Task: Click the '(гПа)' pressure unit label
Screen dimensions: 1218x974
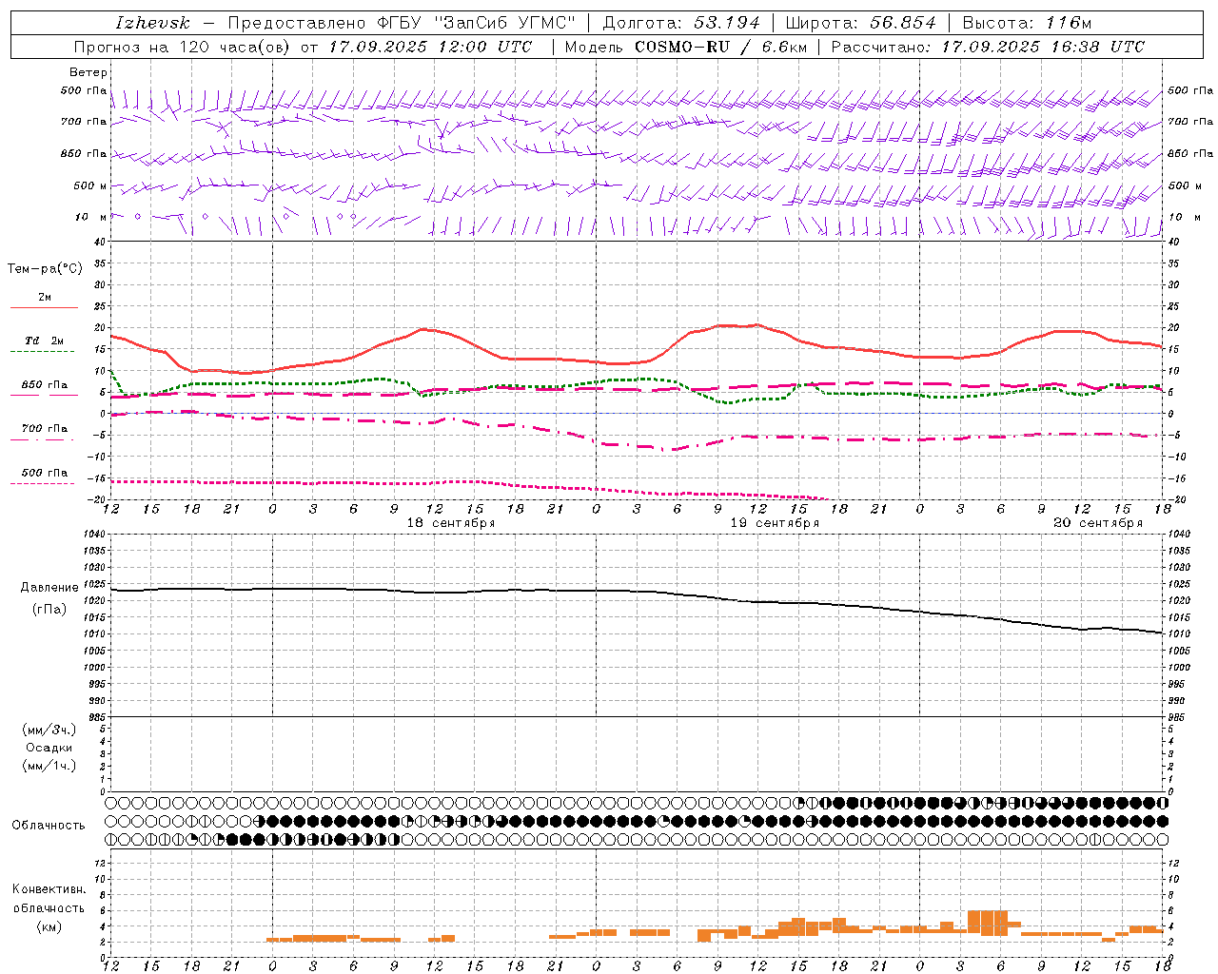Action: (x=49, y=610)
